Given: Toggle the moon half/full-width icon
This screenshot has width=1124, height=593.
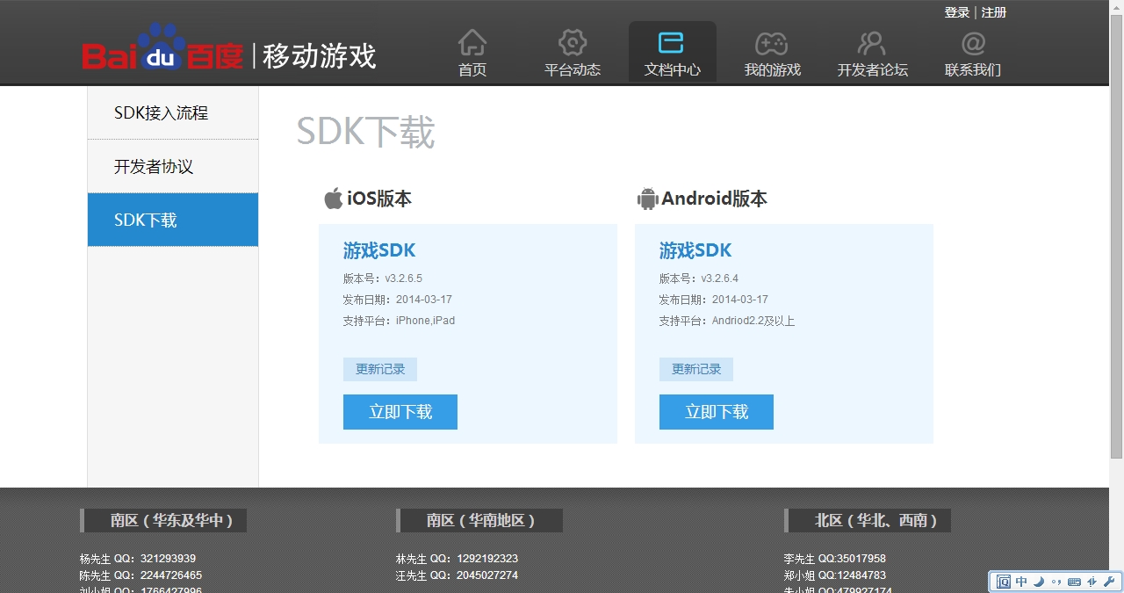Looking at the screenshot, I should point(1039,582).
